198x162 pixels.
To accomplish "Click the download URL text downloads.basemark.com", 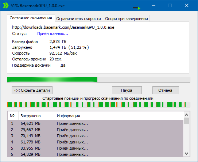I will pos(63,27).
